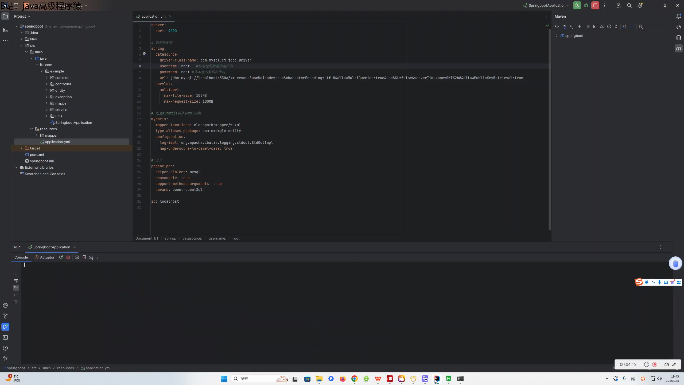Toggle Maven offline mode
Image resolution: width=684 pixels, height=385 pixels.
[x=602, y=26]
